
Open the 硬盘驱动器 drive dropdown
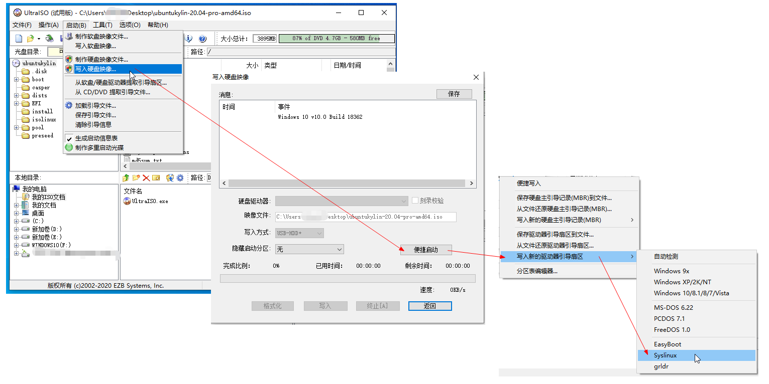pos(342,201)
